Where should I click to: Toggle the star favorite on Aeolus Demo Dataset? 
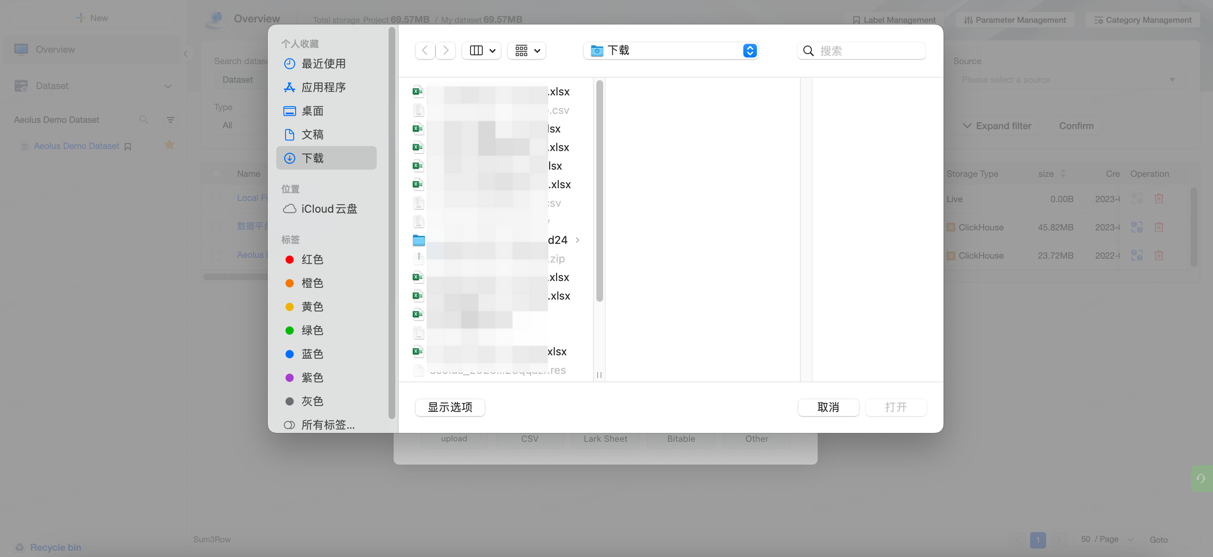tap(169, 145)
